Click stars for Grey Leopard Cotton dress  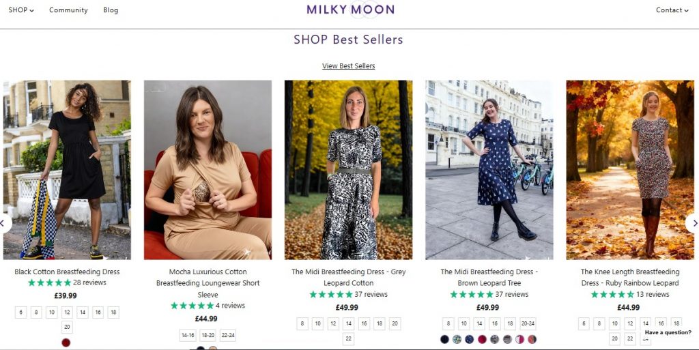[x=331, y=295]
